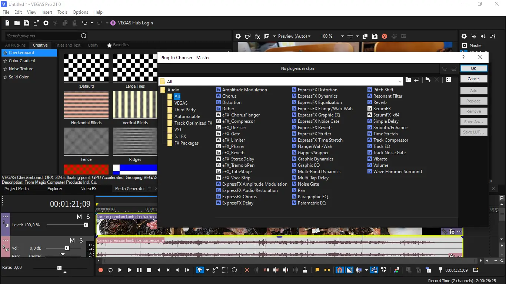Open video preview properties gear
Screen dimensions: 506x284
point(238,36)
